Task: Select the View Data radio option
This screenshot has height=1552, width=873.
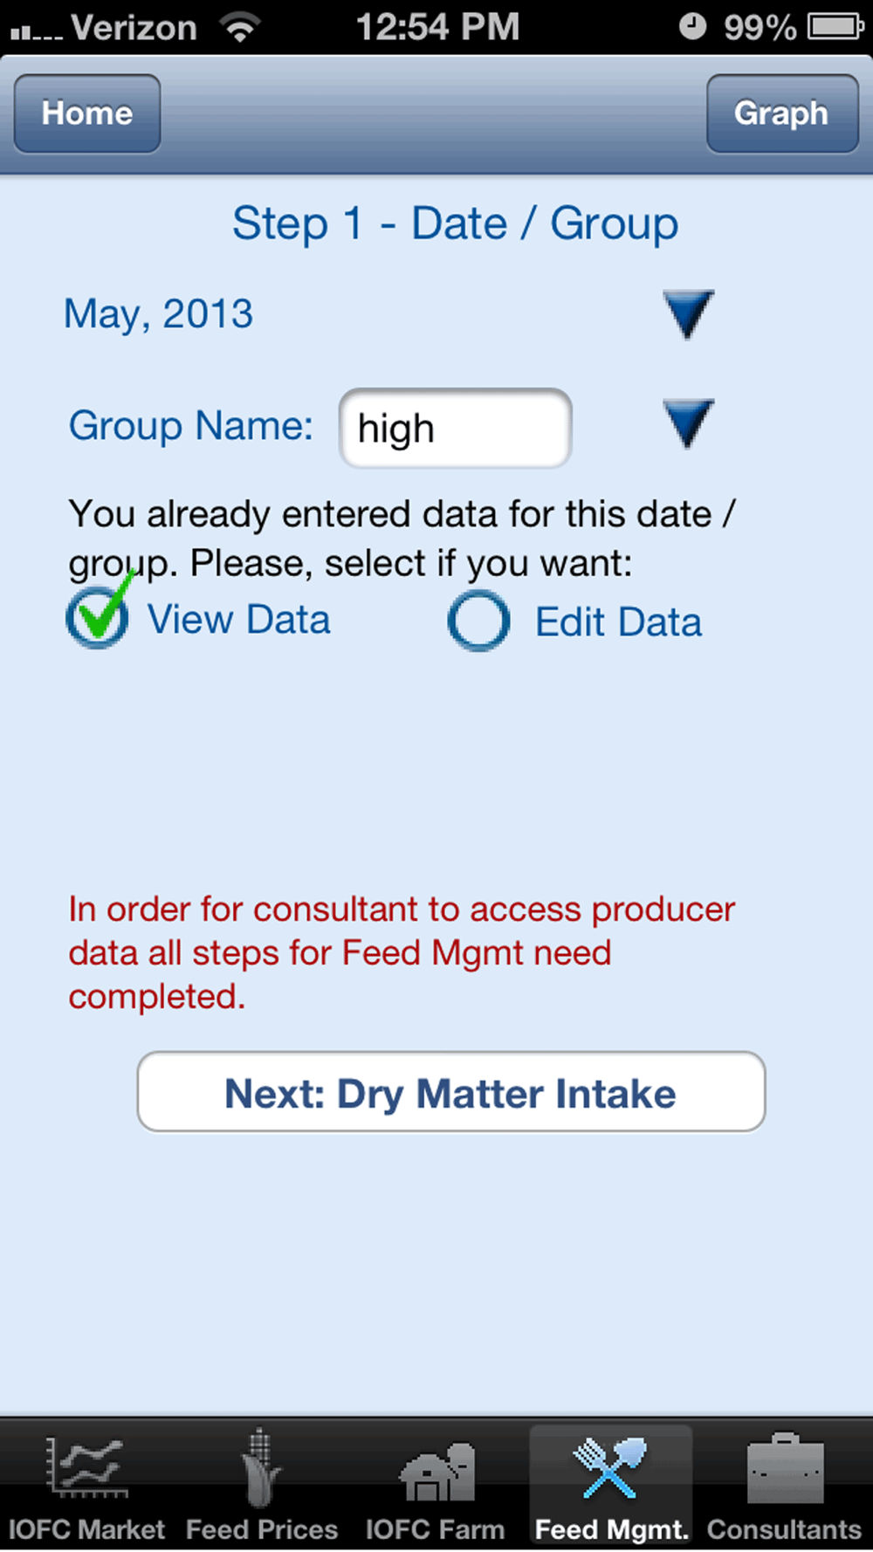Action: coord(98,615)
